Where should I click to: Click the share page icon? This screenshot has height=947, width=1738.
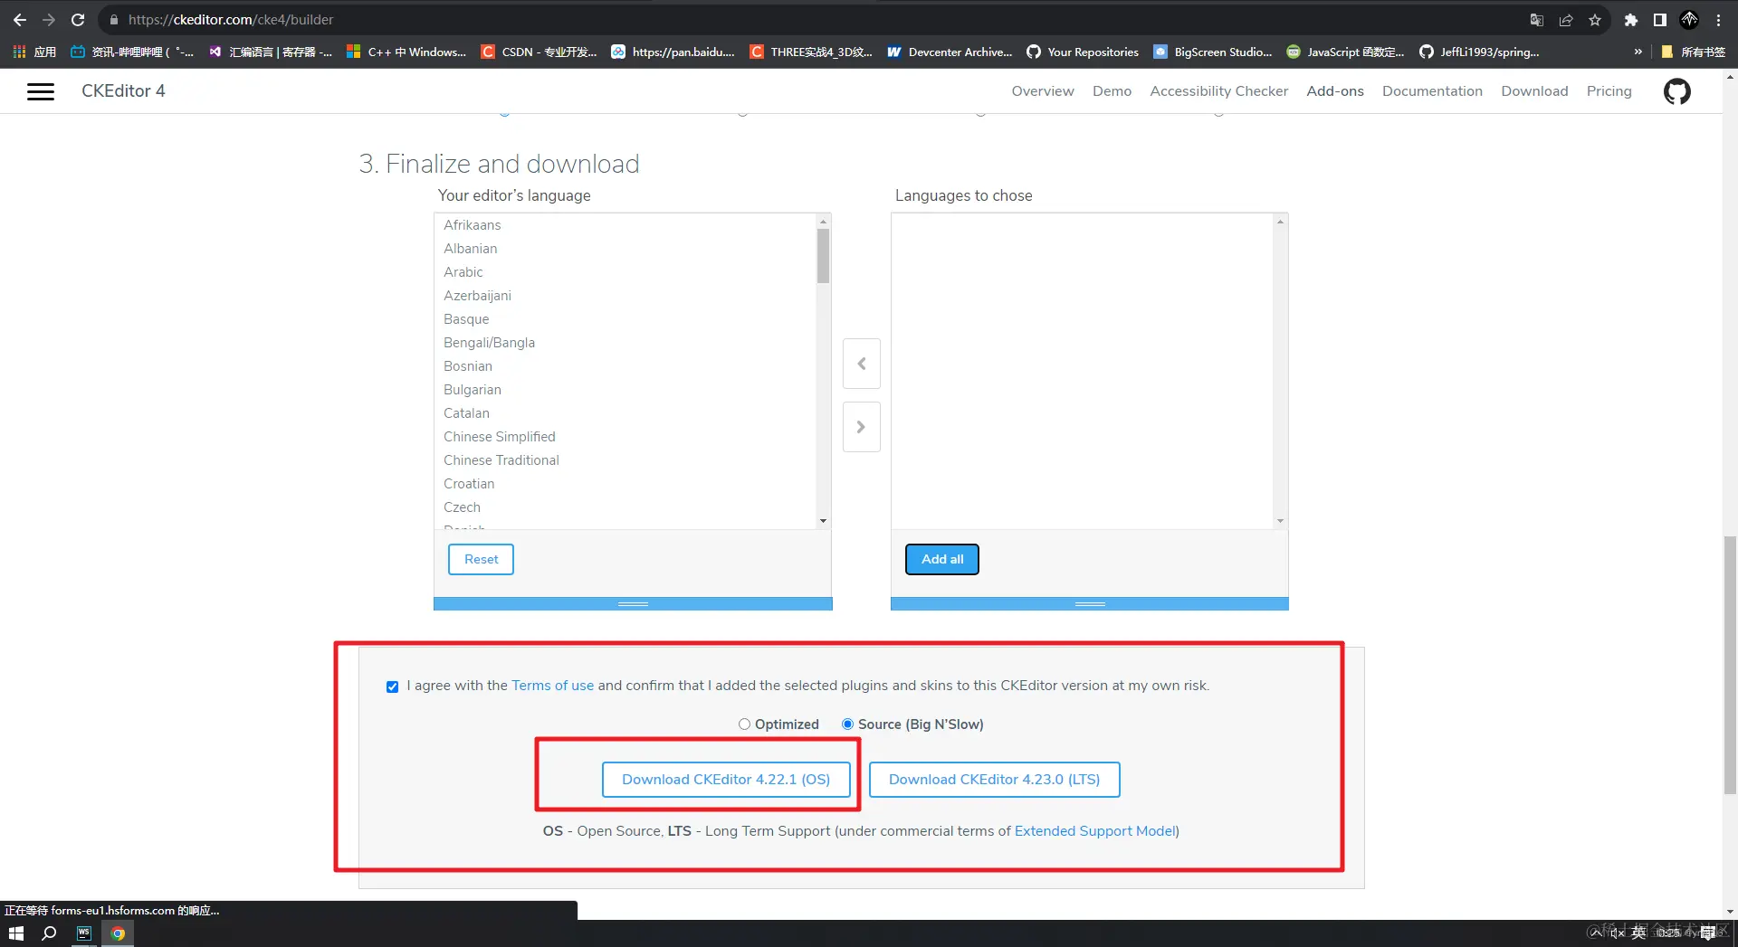click(1566, 20)
